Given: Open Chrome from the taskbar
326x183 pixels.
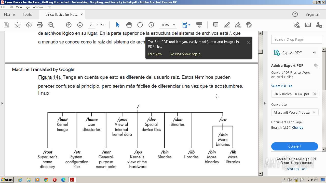Looking at the screenshot, I should point(46,180).
